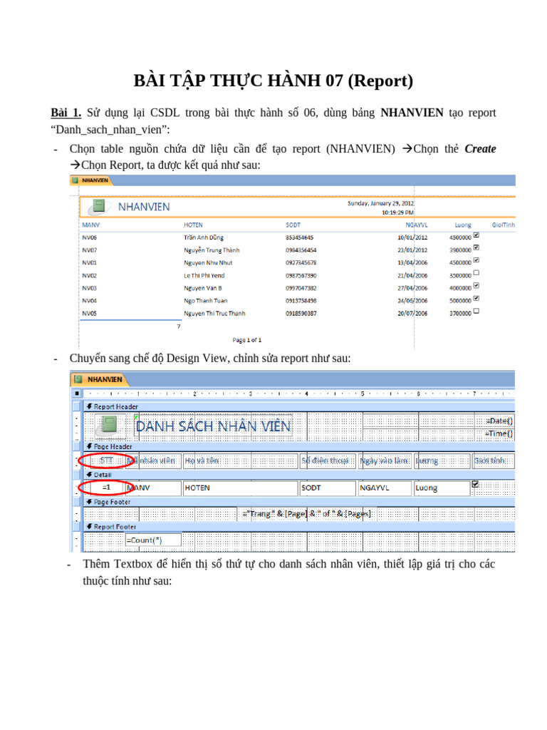
Task: Click the date 21/04/2006 in the NGAYVL column
Action: pyautogui.click(x=412, y=276)
